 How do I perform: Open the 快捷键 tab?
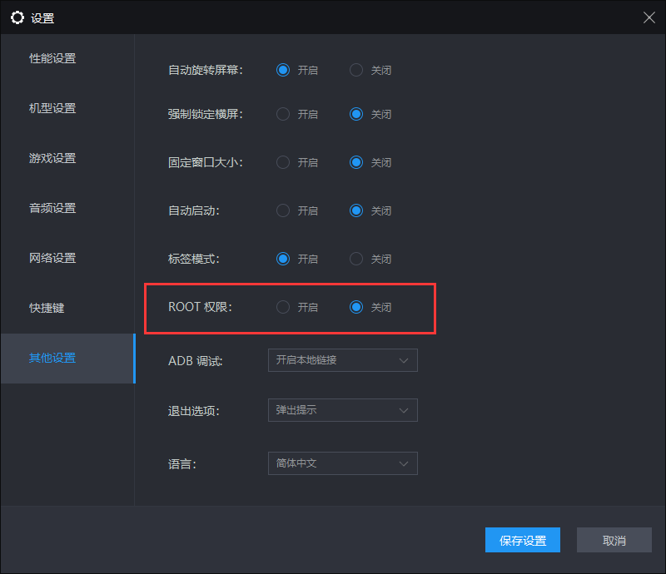(47, 308)
